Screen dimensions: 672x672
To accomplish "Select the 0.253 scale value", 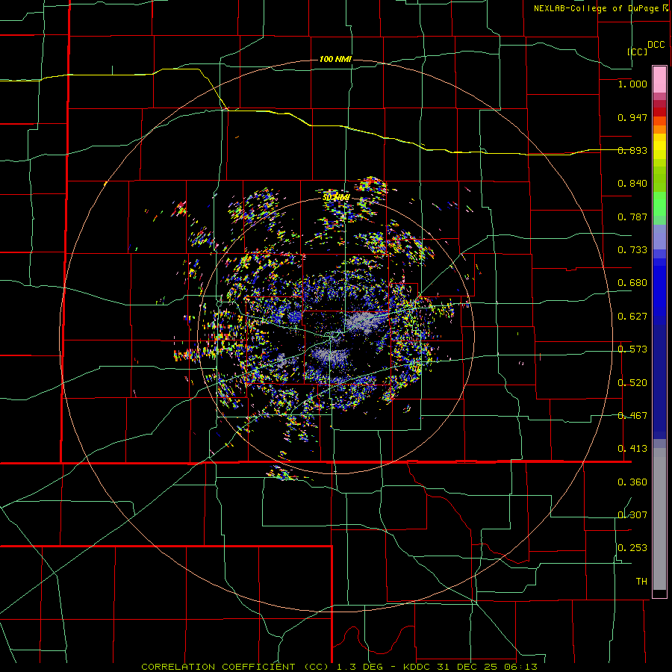I will pyautogui.click(x=632, y=548).
